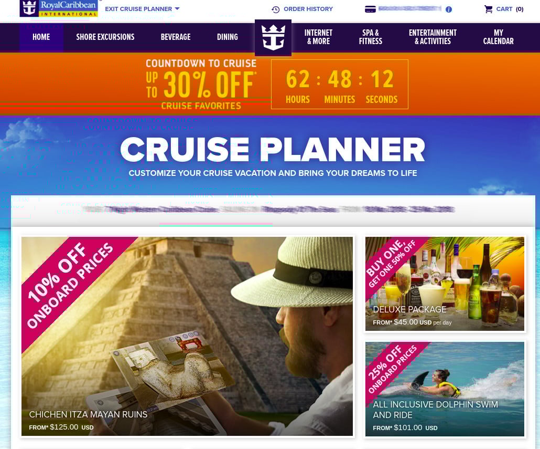The width and height of the screenshot is (540, 449).
Task: Open the Exit Cruise Planner menu
Action: 142,9
